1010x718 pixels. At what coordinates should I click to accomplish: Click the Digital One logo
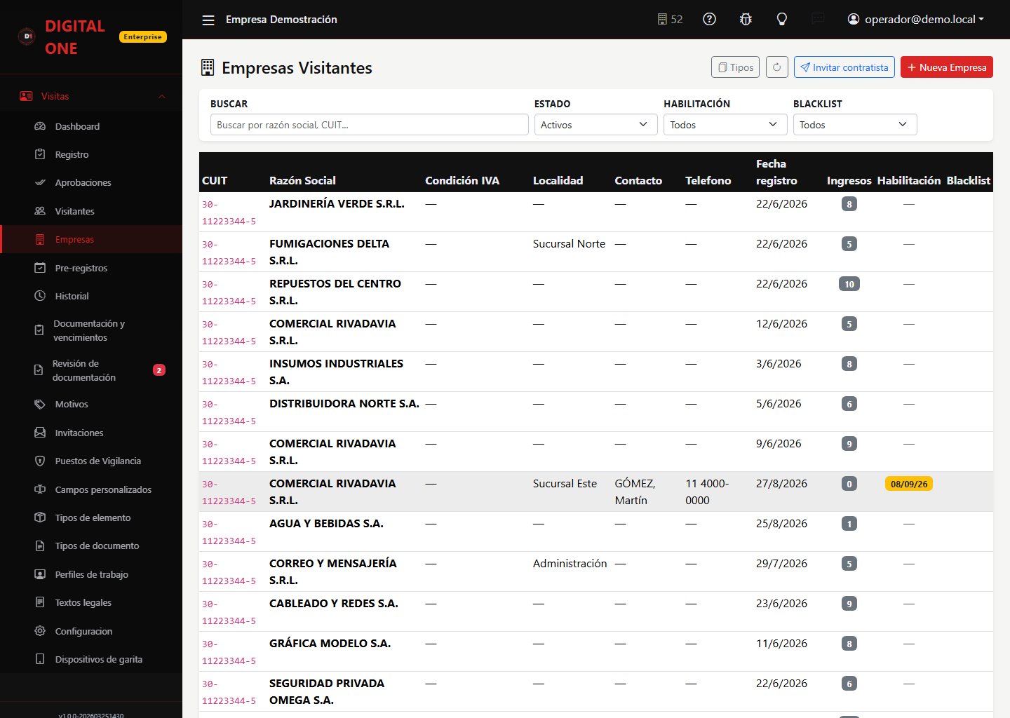[x=27, y=36]
